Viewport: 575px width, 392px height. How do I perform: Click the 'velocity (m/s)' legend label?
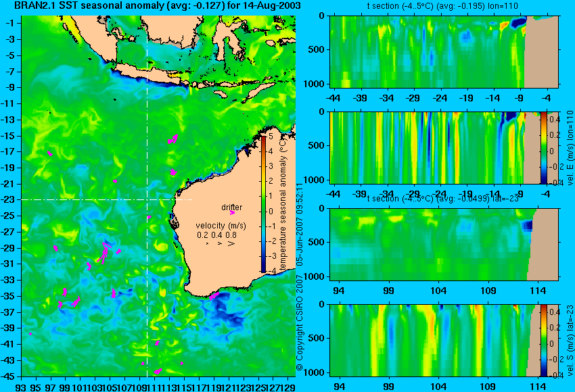[x=221, y=225]
